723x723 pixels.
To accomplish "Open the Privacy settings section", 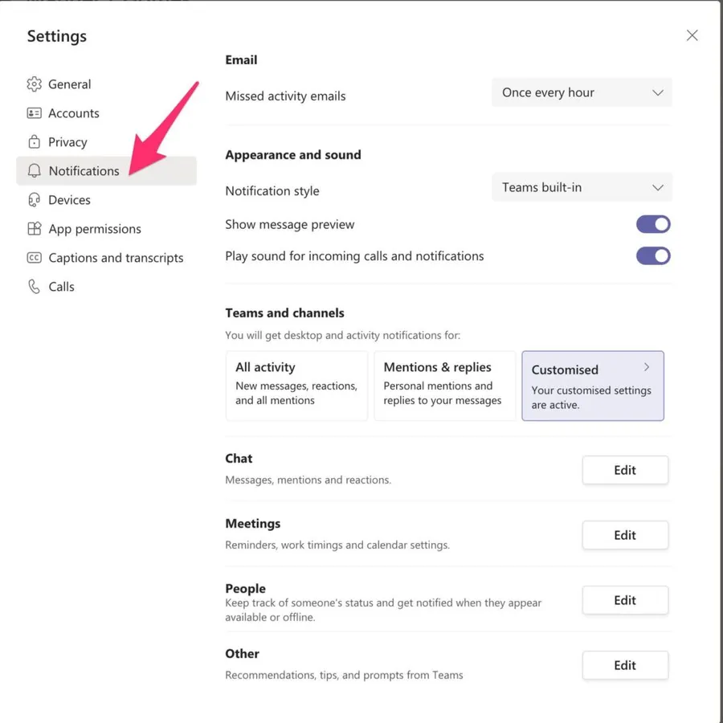I will (x=67, y=142).
